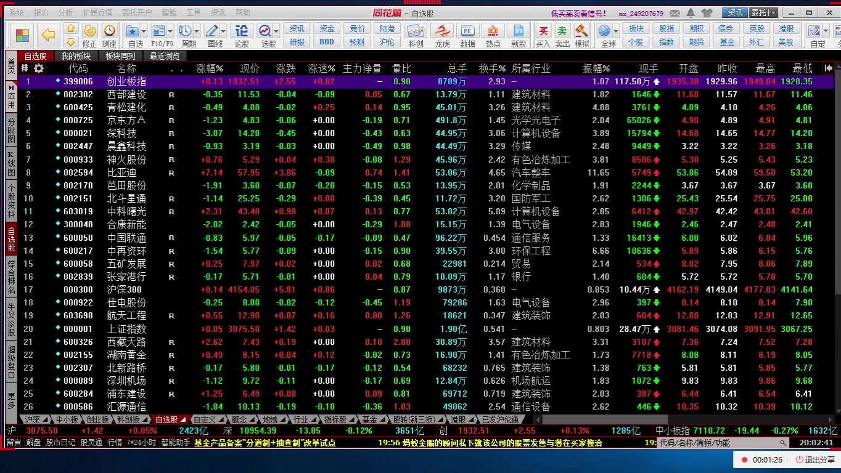Click the 港股 button
Screen dimensions: 841x473
[786, 28]
